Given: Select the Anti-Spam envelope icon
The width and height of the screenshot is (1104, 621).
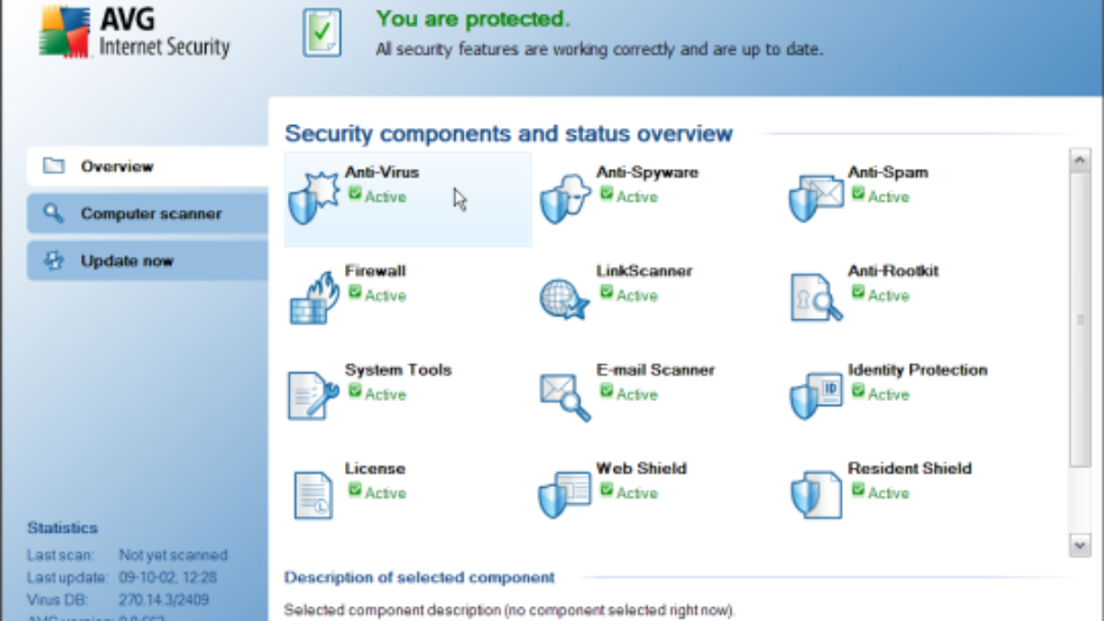Looking at the screenshot, I should [x=816, y=197].
